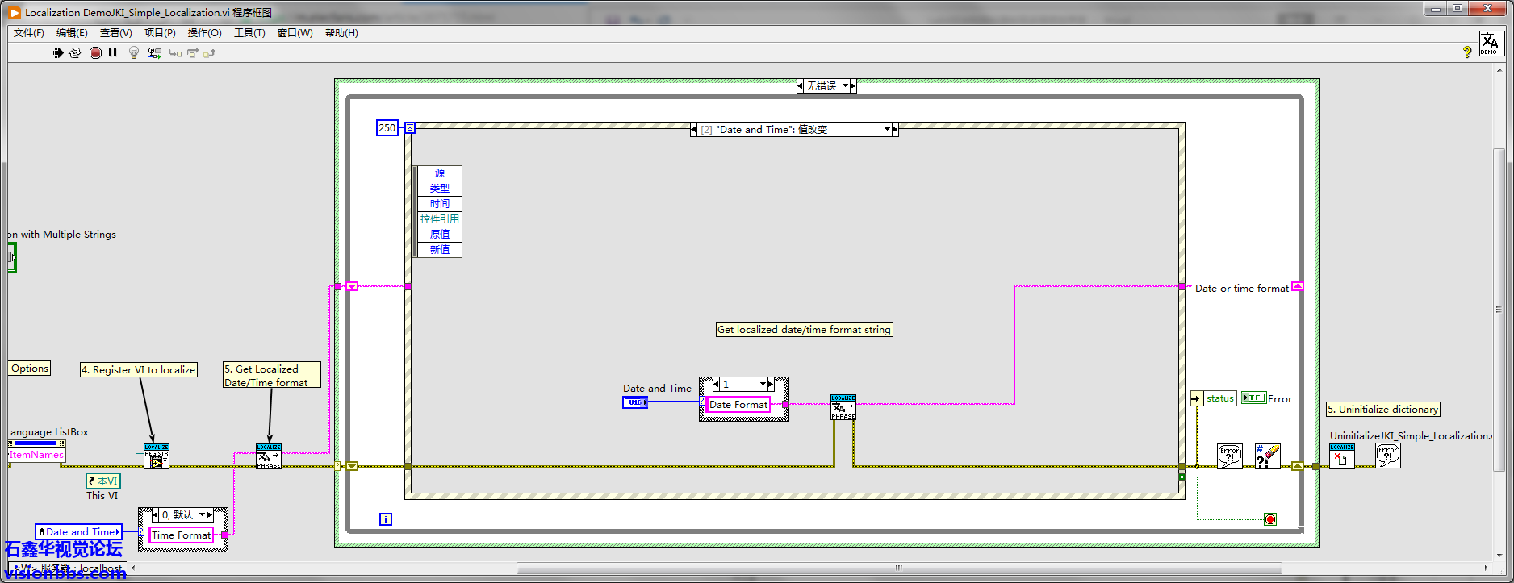The width and height of the screenshot is (1514, 583).
Task: Expand the 无错误 case structure selector
Action: [845, 86]
